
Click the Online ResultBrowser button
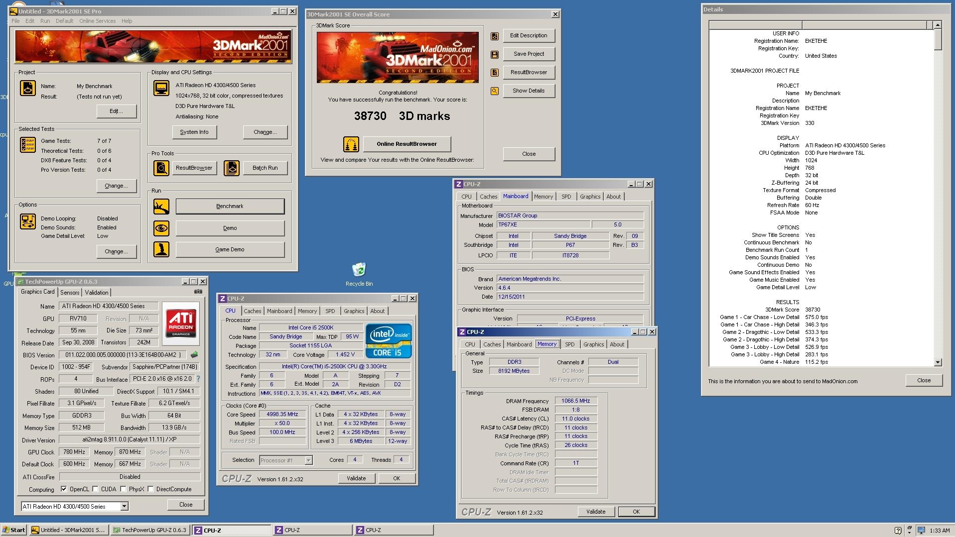[x=407, y=144]
